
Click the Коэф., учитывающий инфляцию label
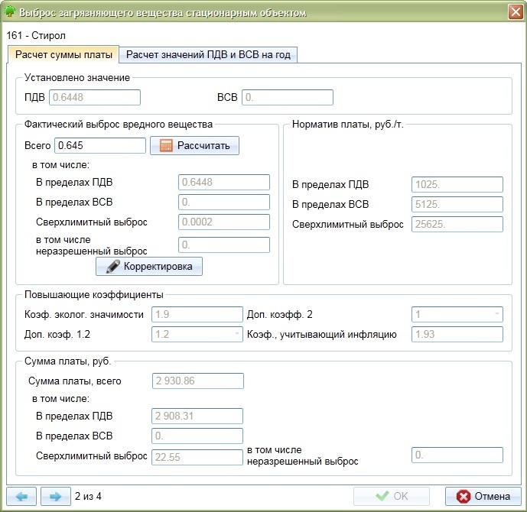322,335
